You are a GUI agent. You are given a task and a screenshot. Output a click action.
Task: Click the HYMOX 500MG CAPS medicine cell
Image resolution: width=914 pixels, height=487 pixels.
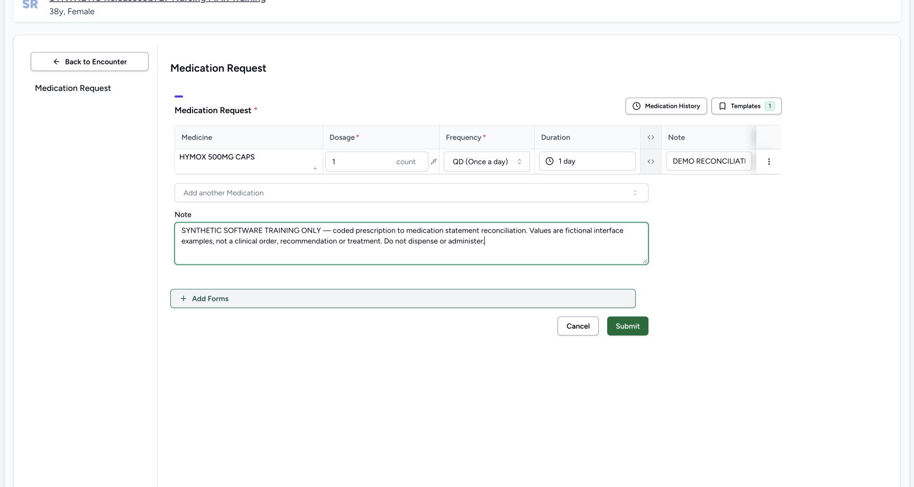coord(249,161)
